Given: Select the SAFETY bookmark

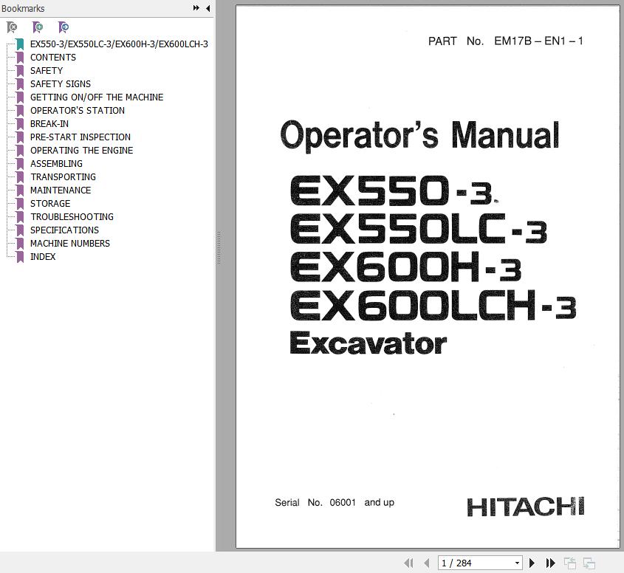Looking at the screenshot, I should point(47,70).
